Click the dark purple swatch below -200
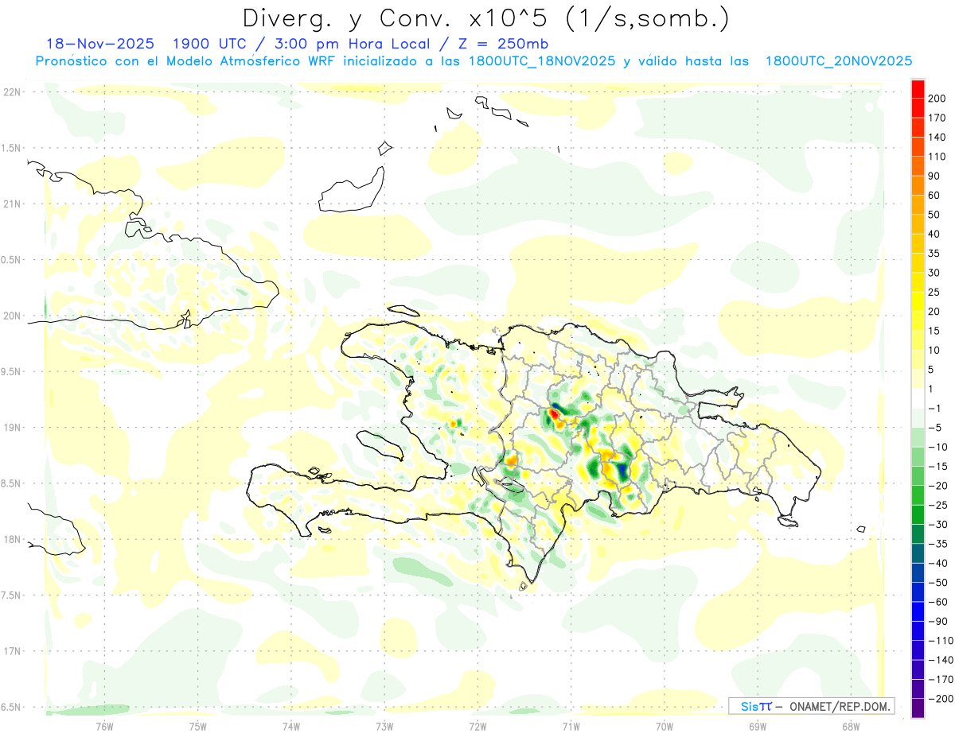The width and height of the screenshot is (955, 737). click(918, 708)
